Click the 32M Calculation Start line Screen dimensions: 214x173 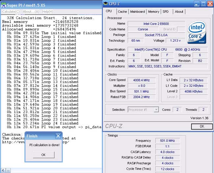tap(50, 18)
